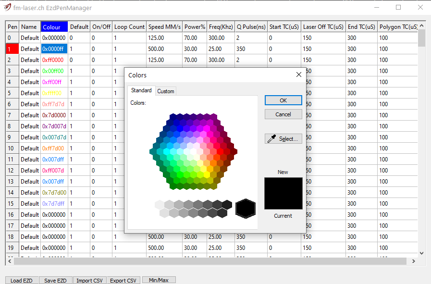Click the Pen column header
The image size is (431, 284).
(x=12, y=27)
